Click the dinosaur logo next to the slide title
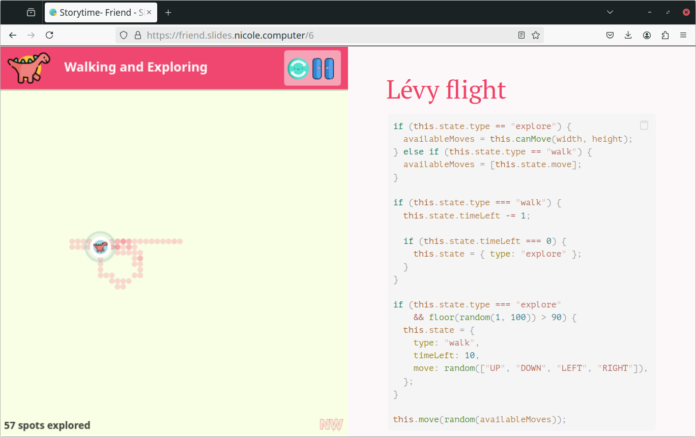The image size is (696, 437). [x=28, y=67]
